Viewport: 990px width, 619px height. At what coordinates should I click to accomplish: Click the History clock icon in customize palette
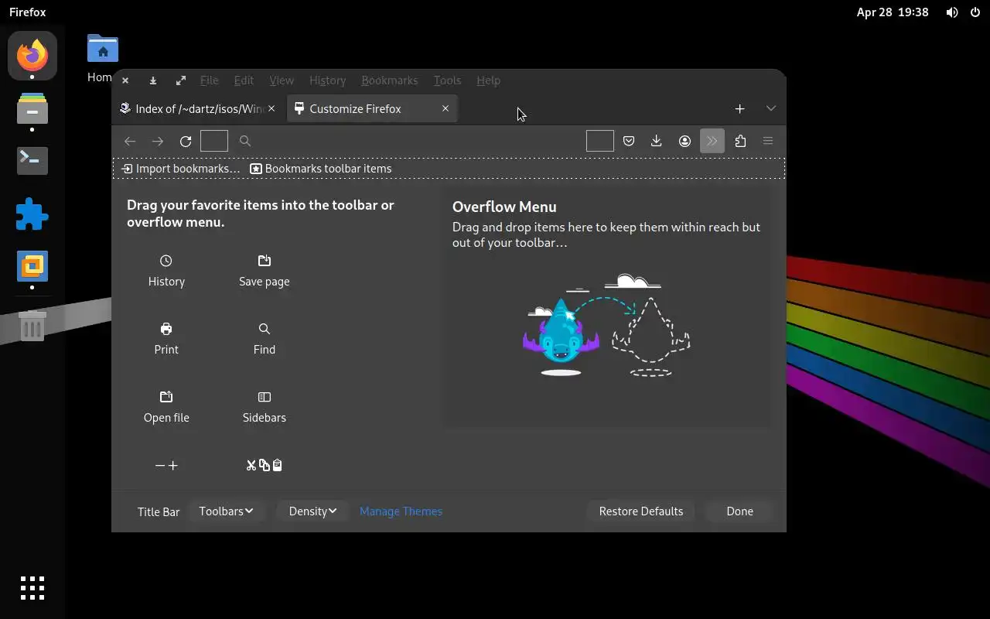click(166, 261)
